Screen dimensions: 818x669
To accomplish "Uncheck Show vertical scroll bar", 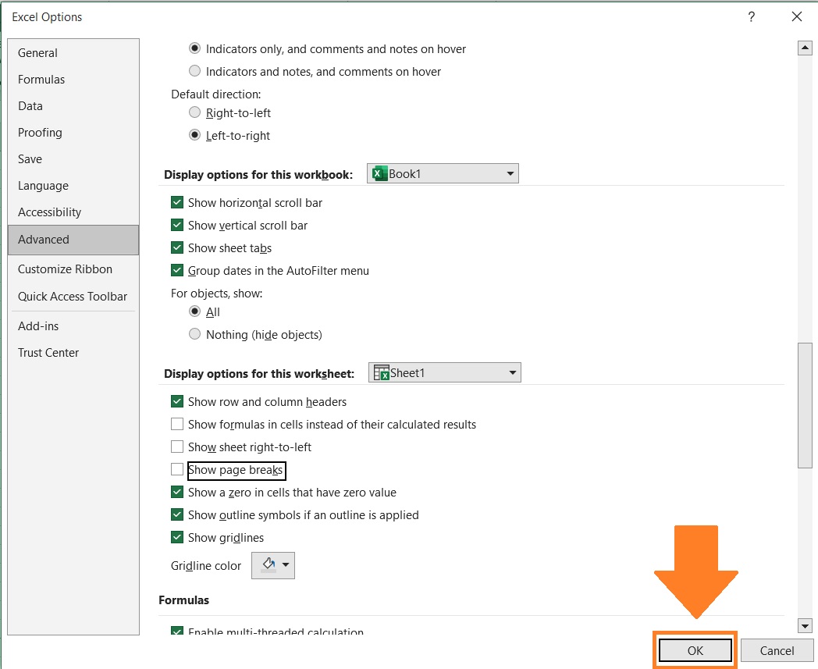I will 177,225.
